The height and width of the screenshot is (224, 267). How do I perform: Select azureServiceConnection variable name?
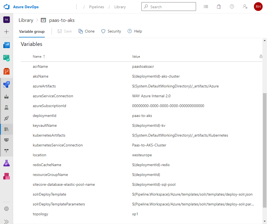53,96
